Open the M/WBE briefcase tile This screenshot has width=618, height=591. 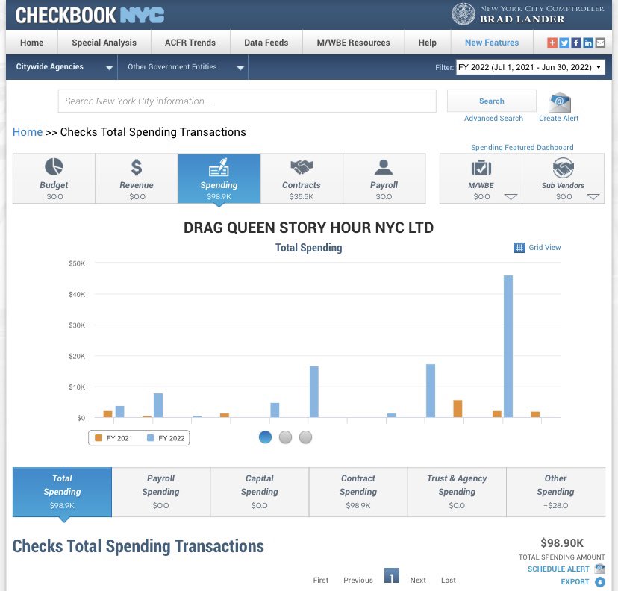point(481,178)
